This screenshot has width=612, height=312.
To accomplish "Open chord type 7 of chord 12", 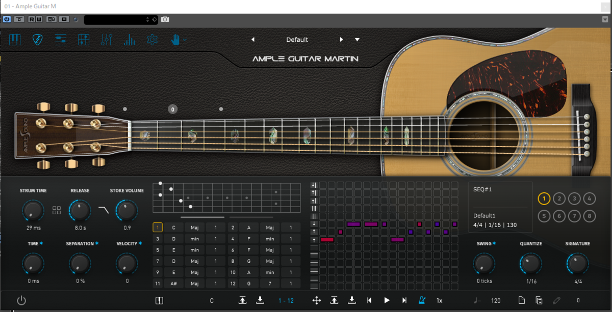I will click(270, 283).
